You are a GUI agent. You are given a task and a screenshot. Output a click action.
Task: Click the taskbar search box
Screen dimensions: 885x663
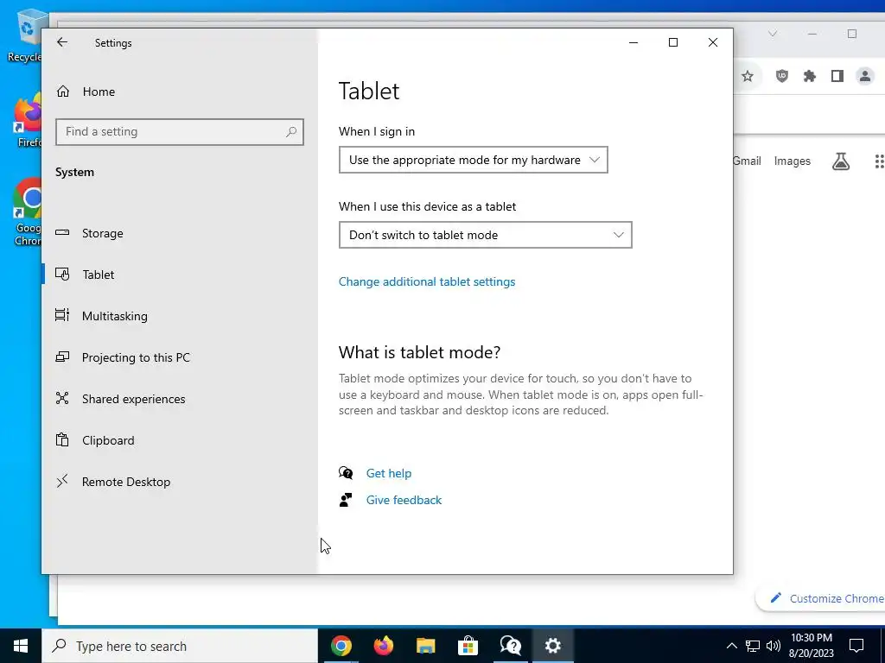tap(180, 646)
